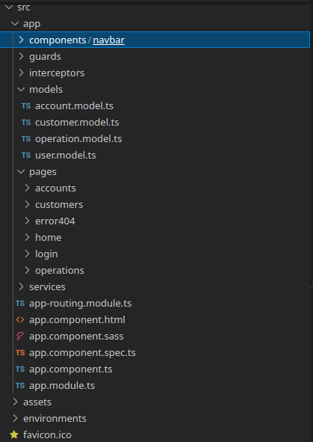The height and width of the screenshot is (442, 313).
Task: Expand the customers folder chevron
Action: point(27,204)
